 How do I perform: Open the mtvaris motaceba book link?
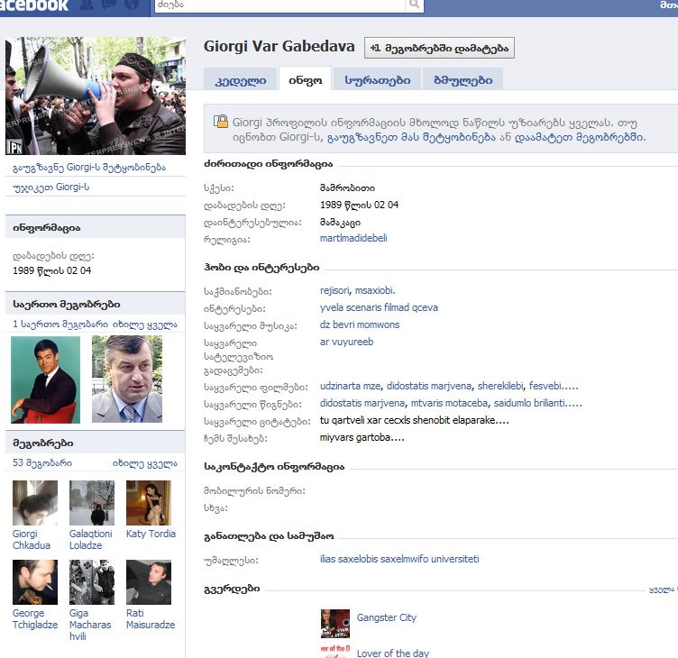pyautogui.click(x=449, y=403)
